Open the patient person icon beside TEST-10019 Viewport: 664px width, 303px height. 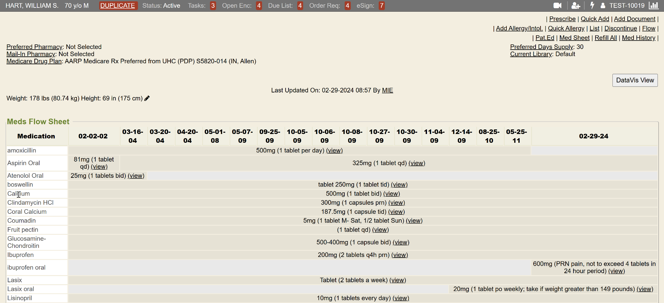(603, 6)
